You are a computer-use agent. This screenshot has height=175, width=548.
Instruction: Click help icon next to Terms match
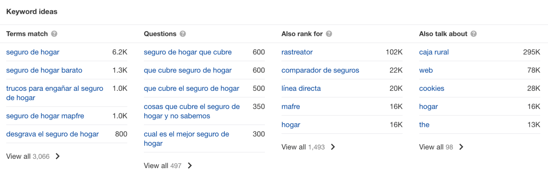(x=54, y=34)
